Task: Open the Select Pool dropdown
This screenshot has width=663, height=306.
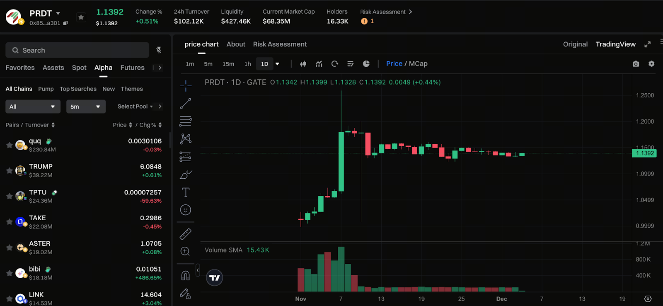Action: coord(135,107)
